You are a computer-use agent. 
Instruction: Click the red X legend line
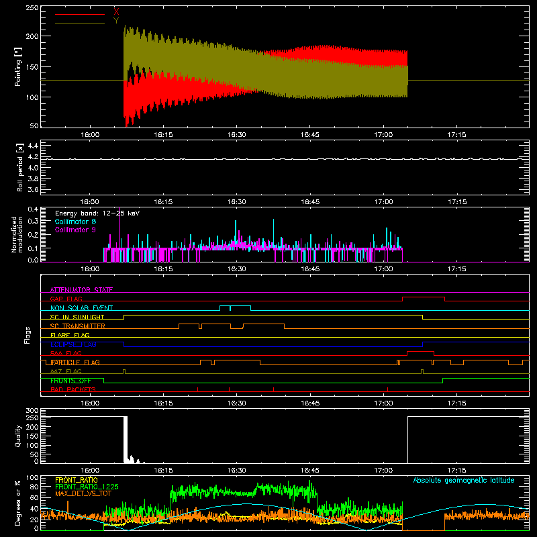click(80, 14)
